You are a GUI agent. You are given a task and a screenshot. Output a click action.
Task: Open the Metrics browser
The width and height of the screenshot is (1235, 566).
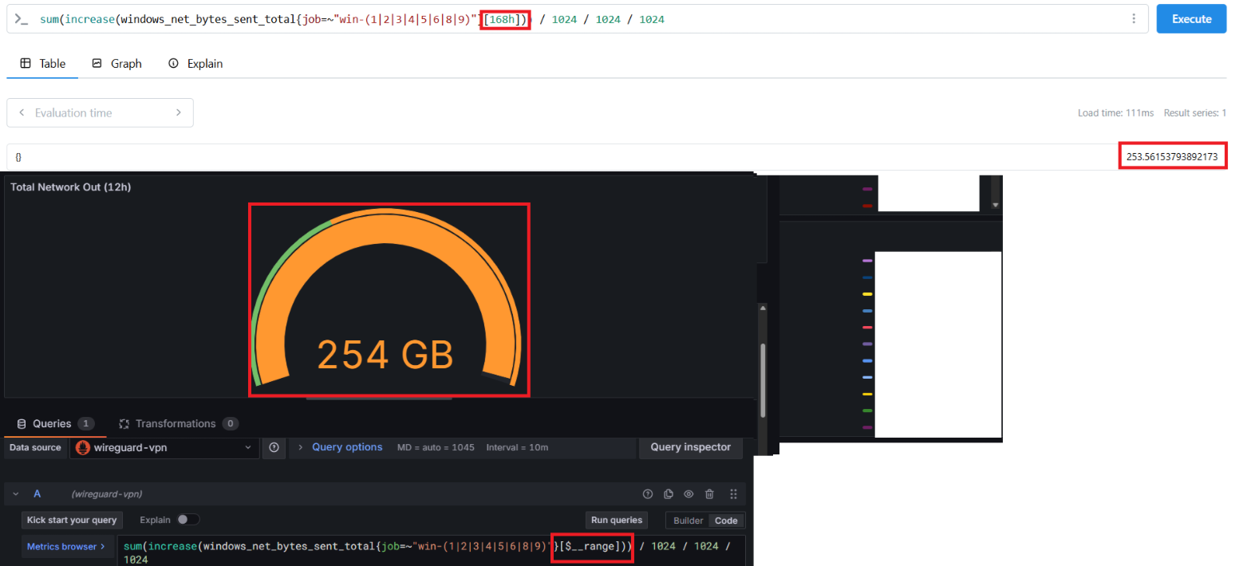click(66, 547)
